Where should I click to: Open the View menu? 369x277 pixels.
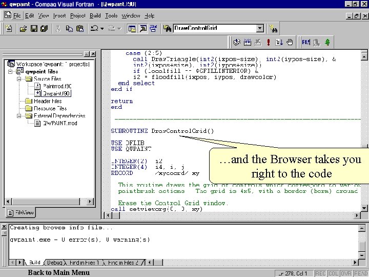[44, 16]
